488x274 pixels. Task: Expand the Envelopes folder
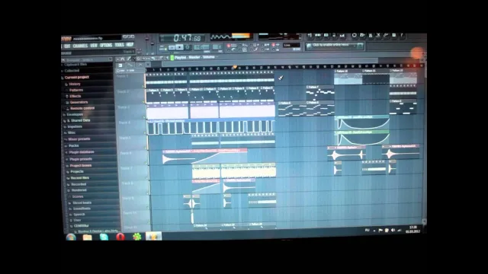coord(75,115)
